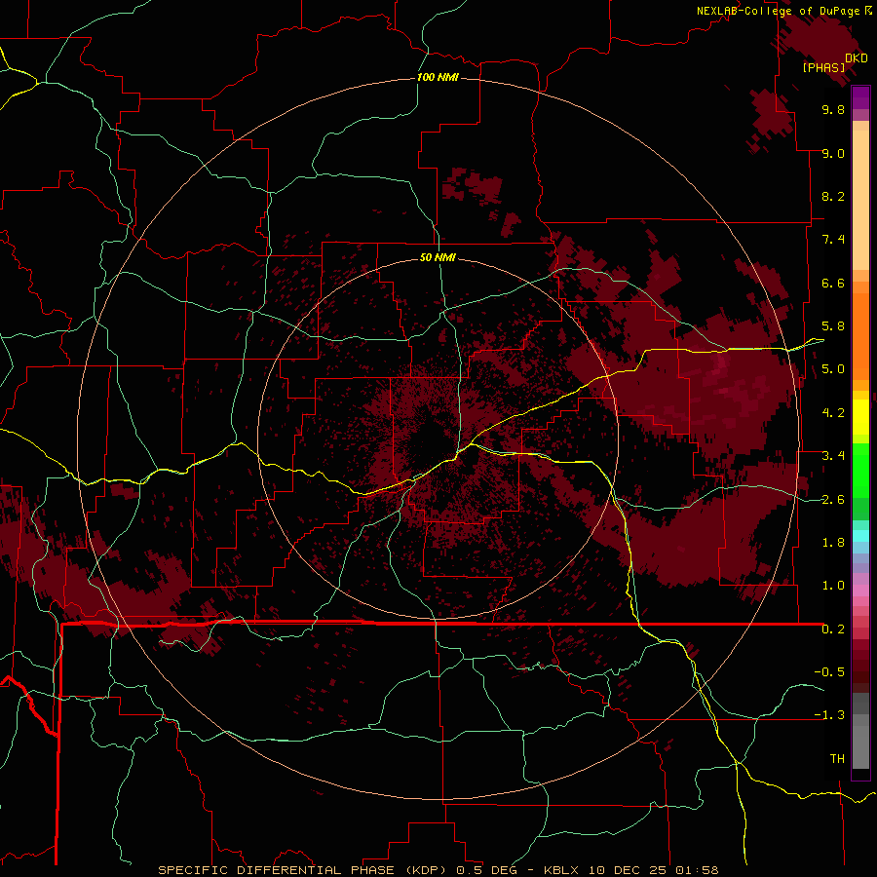This screenshot has width=877, height=877.
Task: Click the 0.2 value on the color scale
Action: (x=833, y=629)
